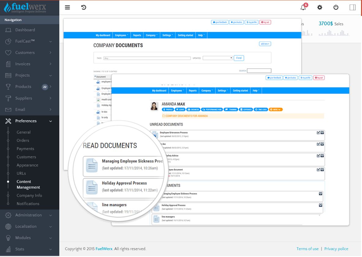Open notifications bell showing 6 alerts

303,7
